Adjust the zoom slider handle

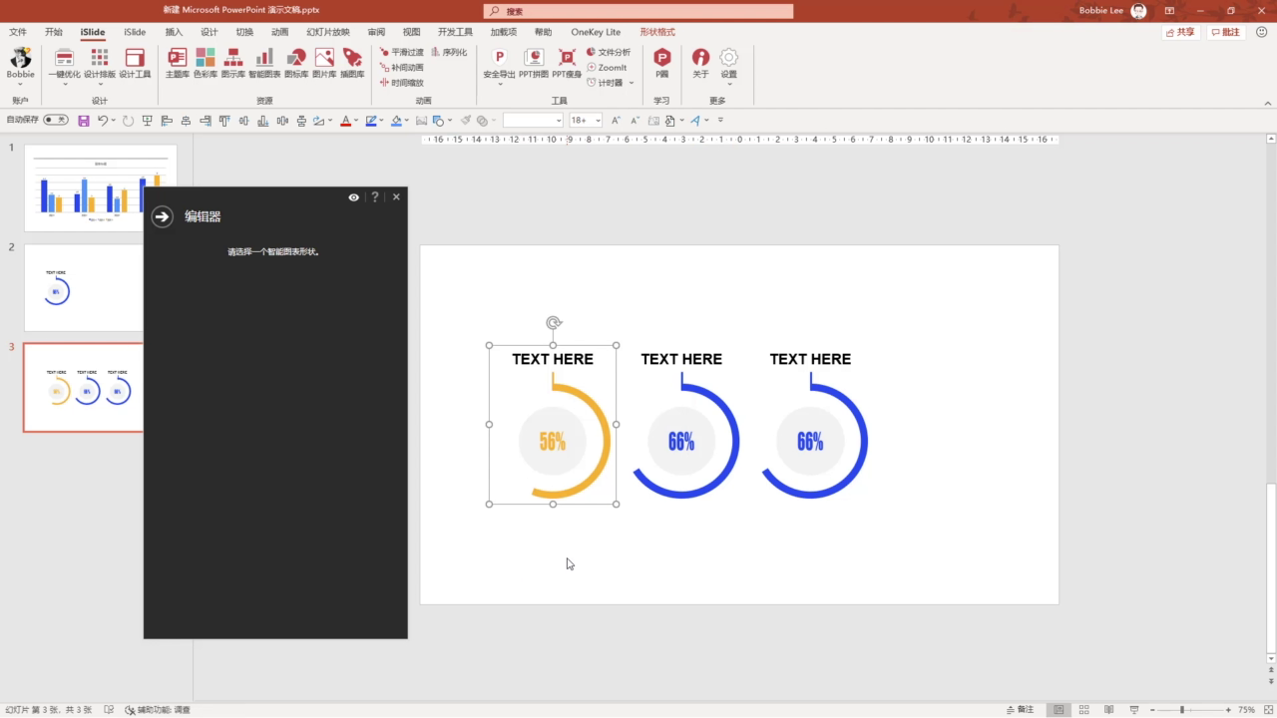[x=1182, y=710]
